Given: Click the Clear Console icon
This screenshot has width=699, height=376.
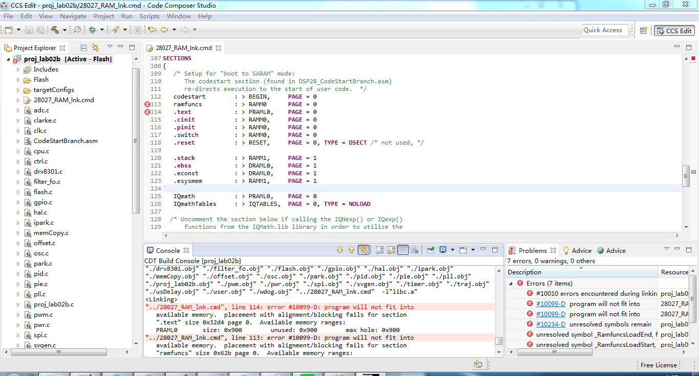Looking at the screenshot, I should pyautogui.click(x=415, y=250).
